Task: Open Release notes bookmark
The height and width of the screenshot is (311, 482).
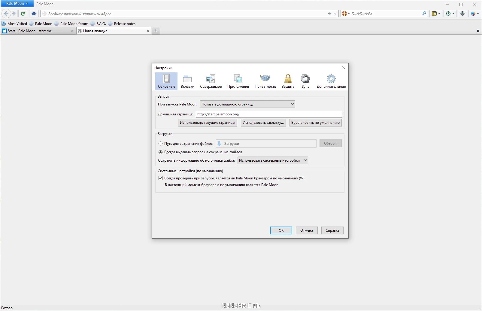Action: pyautogui.click(x=122, y=23)
